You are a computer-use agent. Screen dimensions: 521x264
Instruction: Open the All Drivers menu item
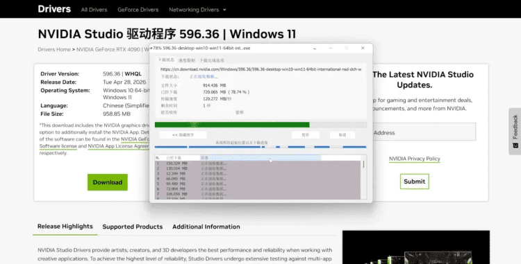click(94, 10)
